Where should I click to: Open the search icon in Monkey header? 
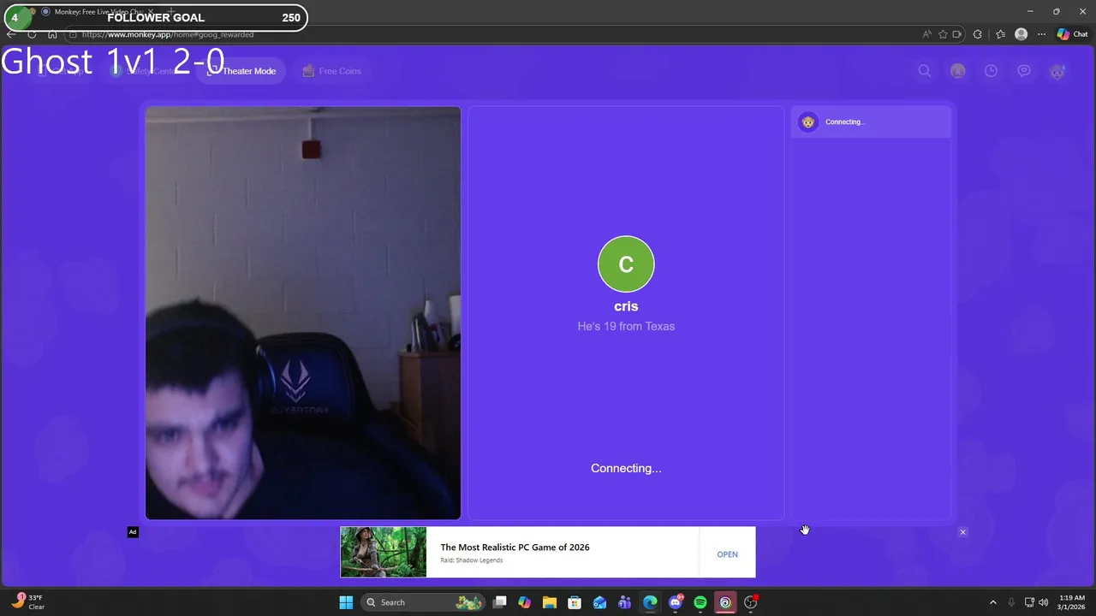[x=925, y=71]
